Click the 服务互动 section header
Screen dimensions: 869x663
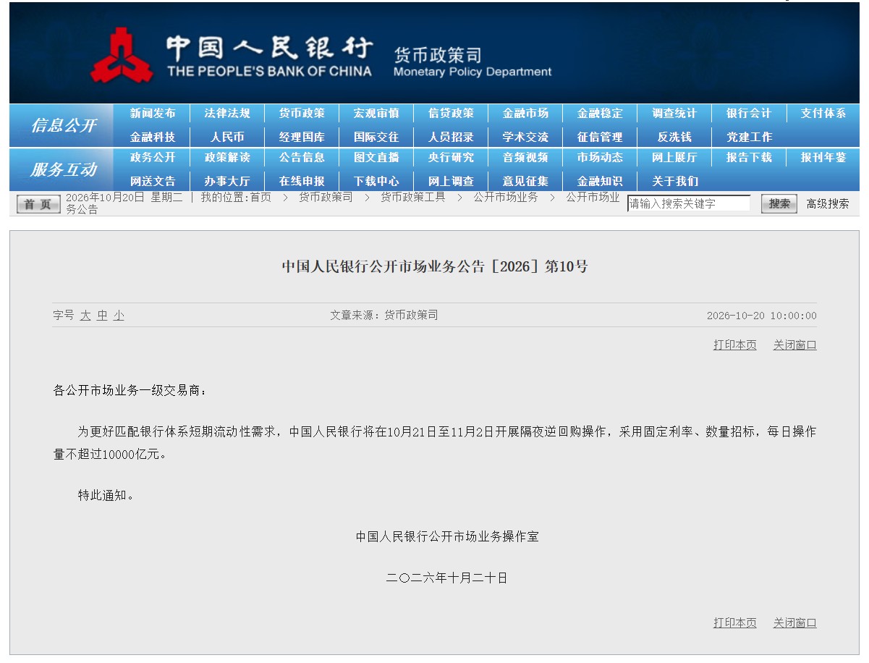point(63,170)
